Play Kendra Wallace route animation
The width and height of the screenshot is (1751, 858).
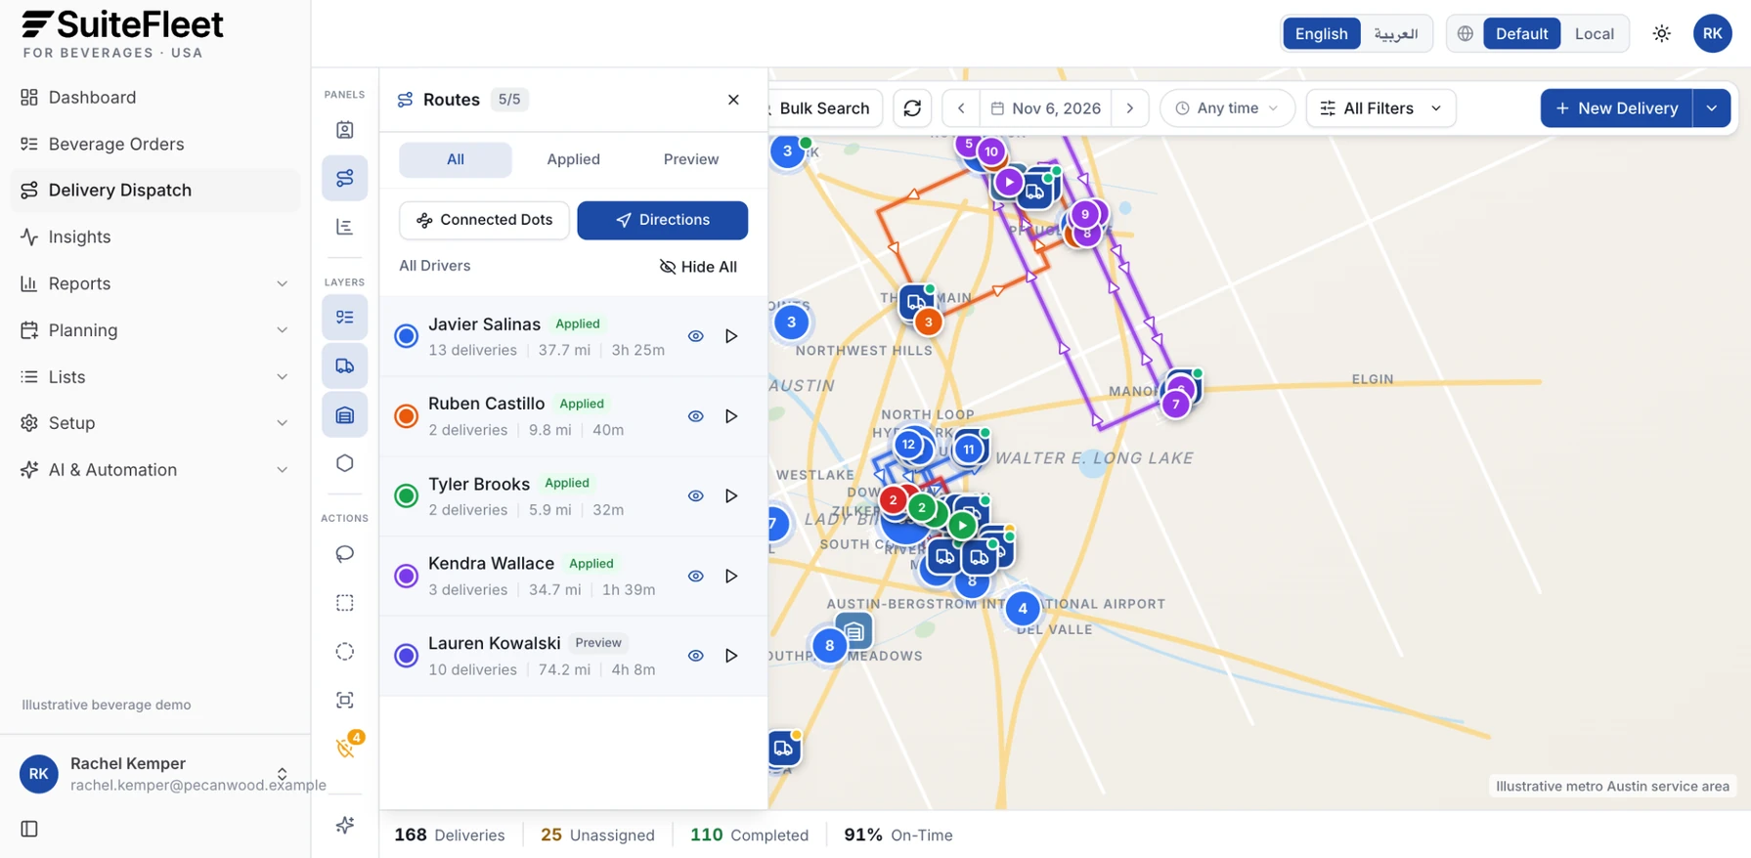click(730, 577)
